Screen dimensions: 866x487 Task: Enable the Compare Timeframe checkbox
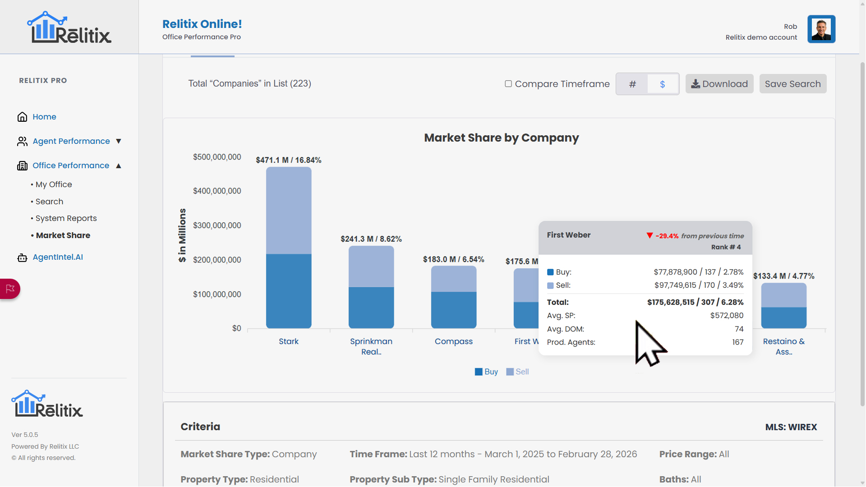[508, 83]
